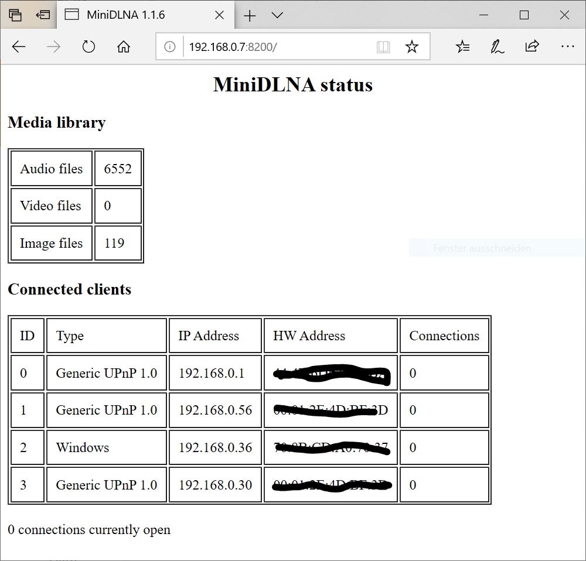Select the IP Address column header
This screenshot has width=586, height=561.
click(x=209, y=336)
